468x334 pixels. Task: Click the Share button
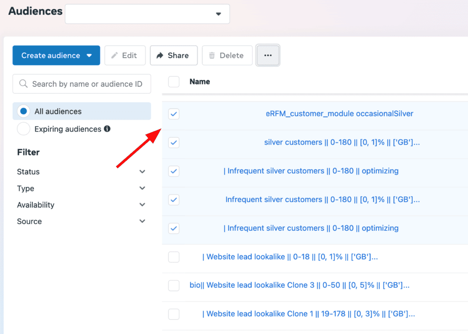click(174, 55)
